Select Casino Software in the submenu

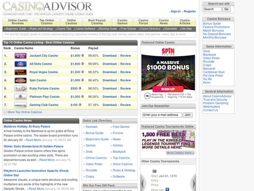pyautogui.click(x=85, y=29)
